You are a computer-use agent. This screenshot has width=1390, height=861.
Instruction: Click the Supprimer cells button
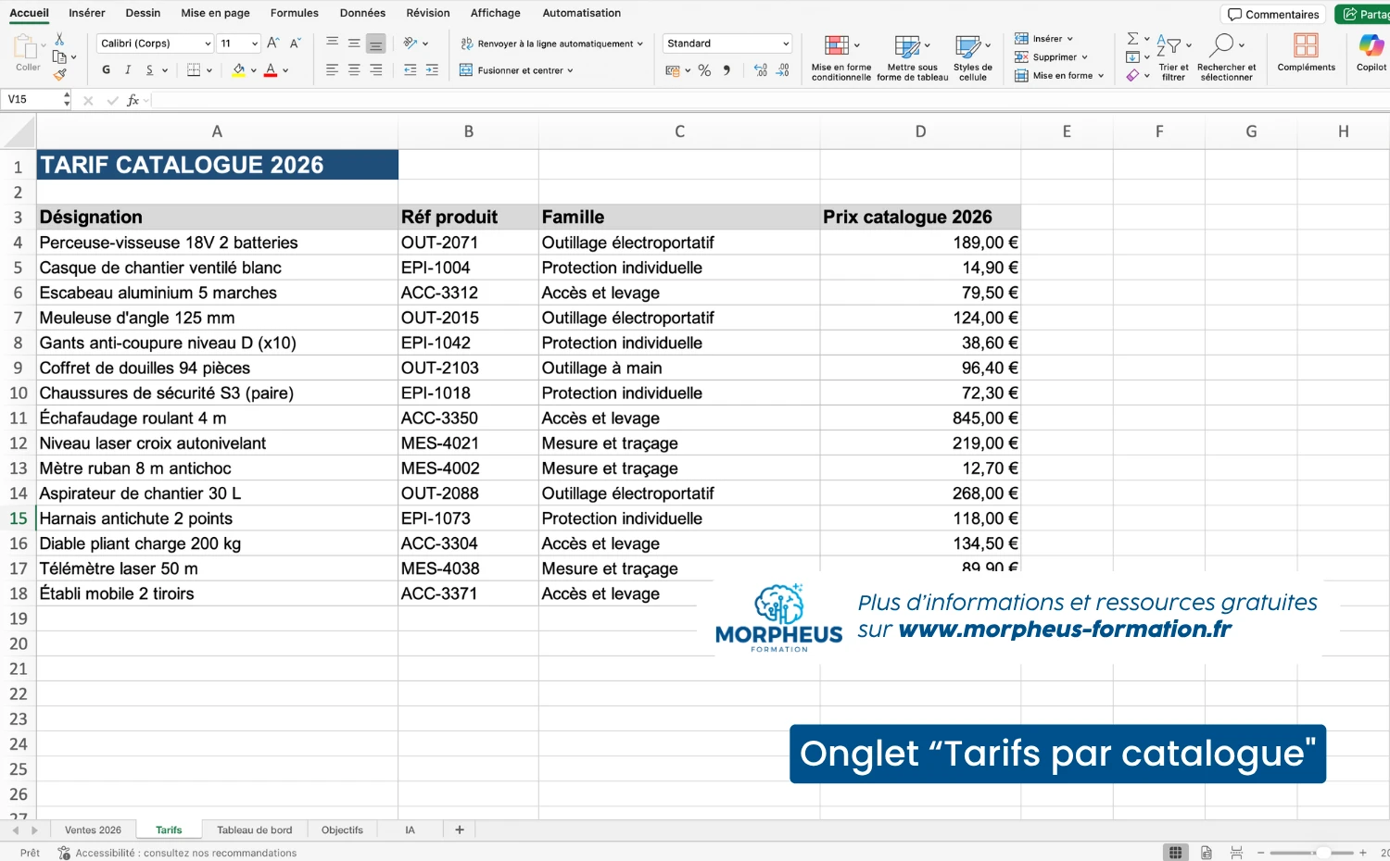(x=1051, y=57)
